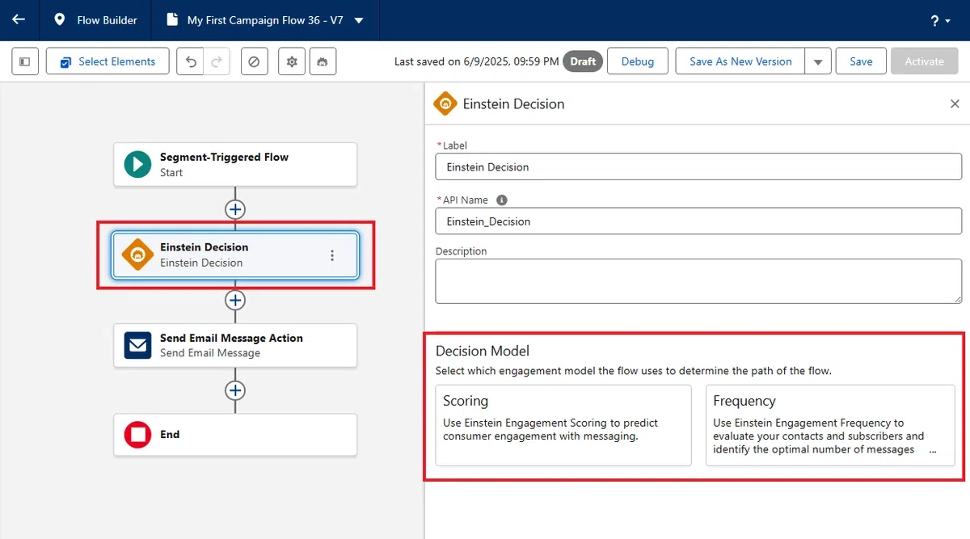Redo the last change
This screenshot has height=539, width=970.
click(216, 61)
